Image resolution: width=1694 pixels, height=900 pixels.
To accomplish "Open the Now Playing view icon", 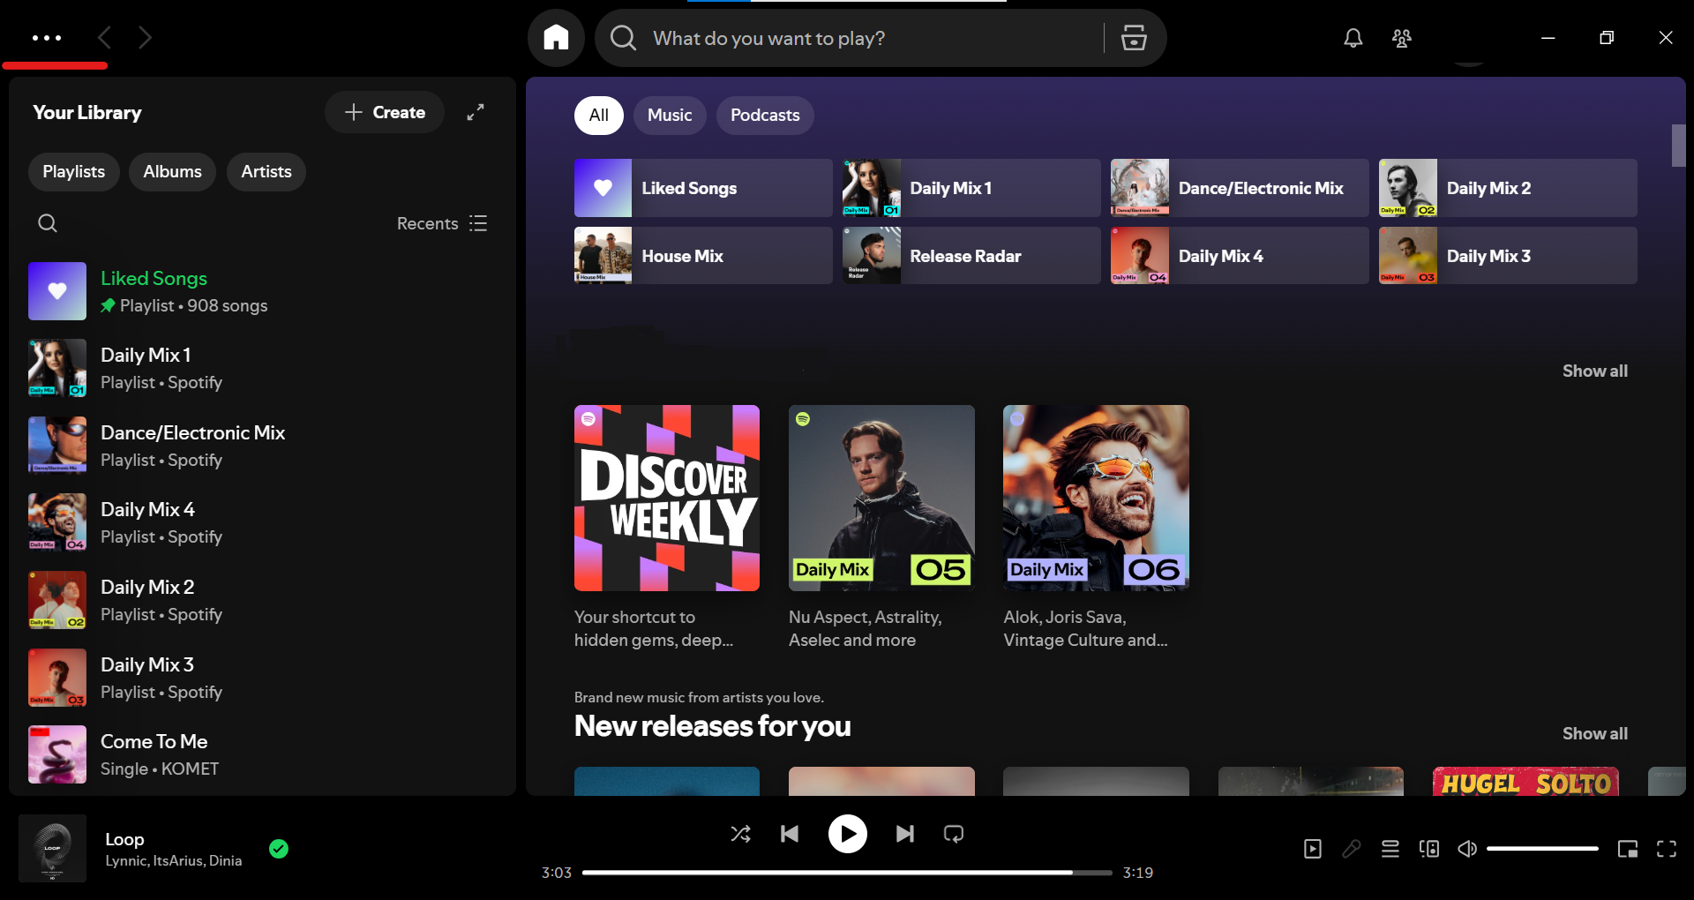I will [1312, 849].
